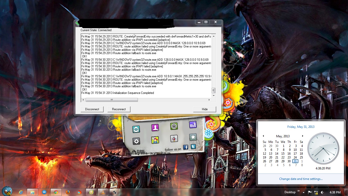Screen dimensions: 348x196
Task: Switch to VLC media player on taskbar
Action: pos(103,192)
